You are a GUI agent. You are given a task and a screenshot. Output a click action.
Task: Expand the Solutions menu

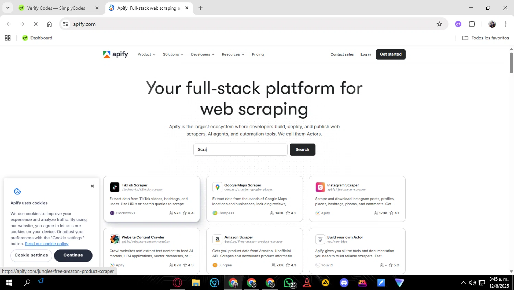tap(173, 54)
